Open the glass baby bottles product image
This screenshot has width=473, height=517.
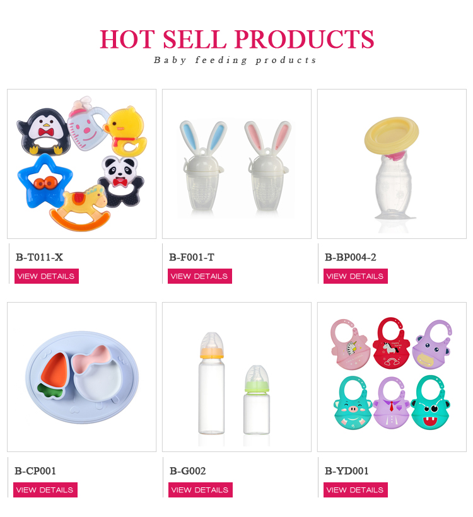[237, 377]
